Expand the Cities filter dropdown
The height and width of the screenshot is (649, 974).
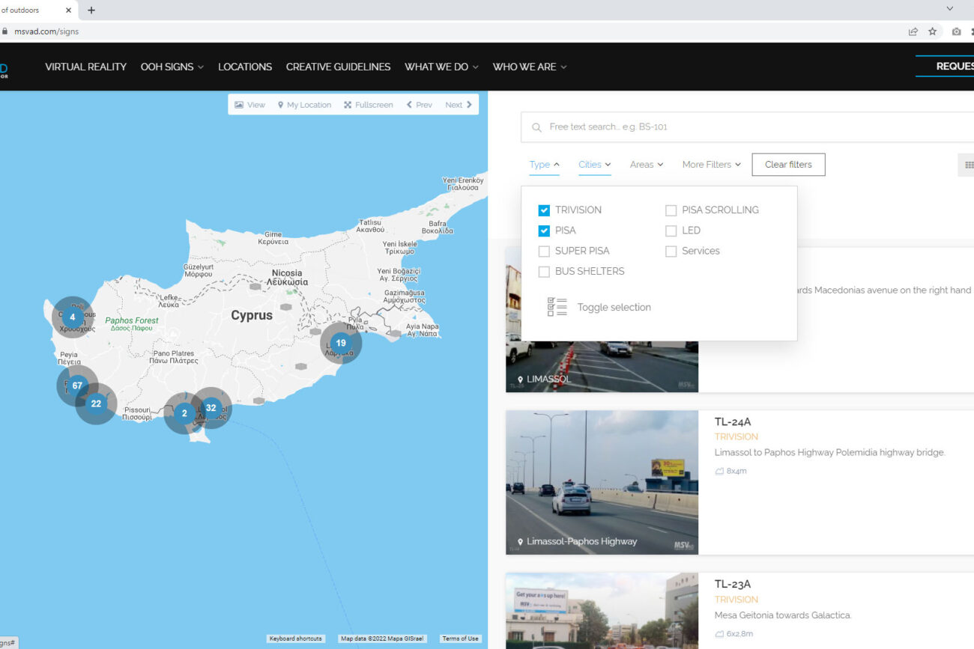pyautogui.click(x=594, y=165)
